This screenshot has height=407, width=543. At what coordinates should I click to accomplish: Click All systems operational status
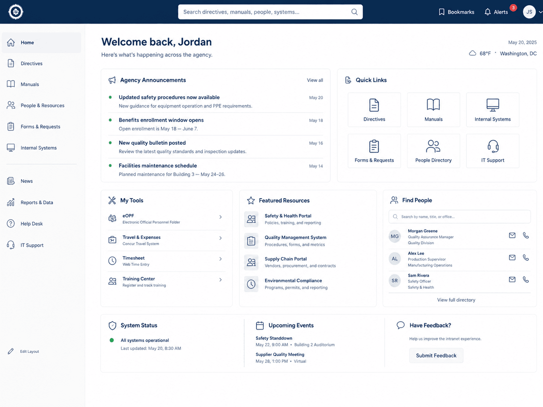click(x=145, y=340)
